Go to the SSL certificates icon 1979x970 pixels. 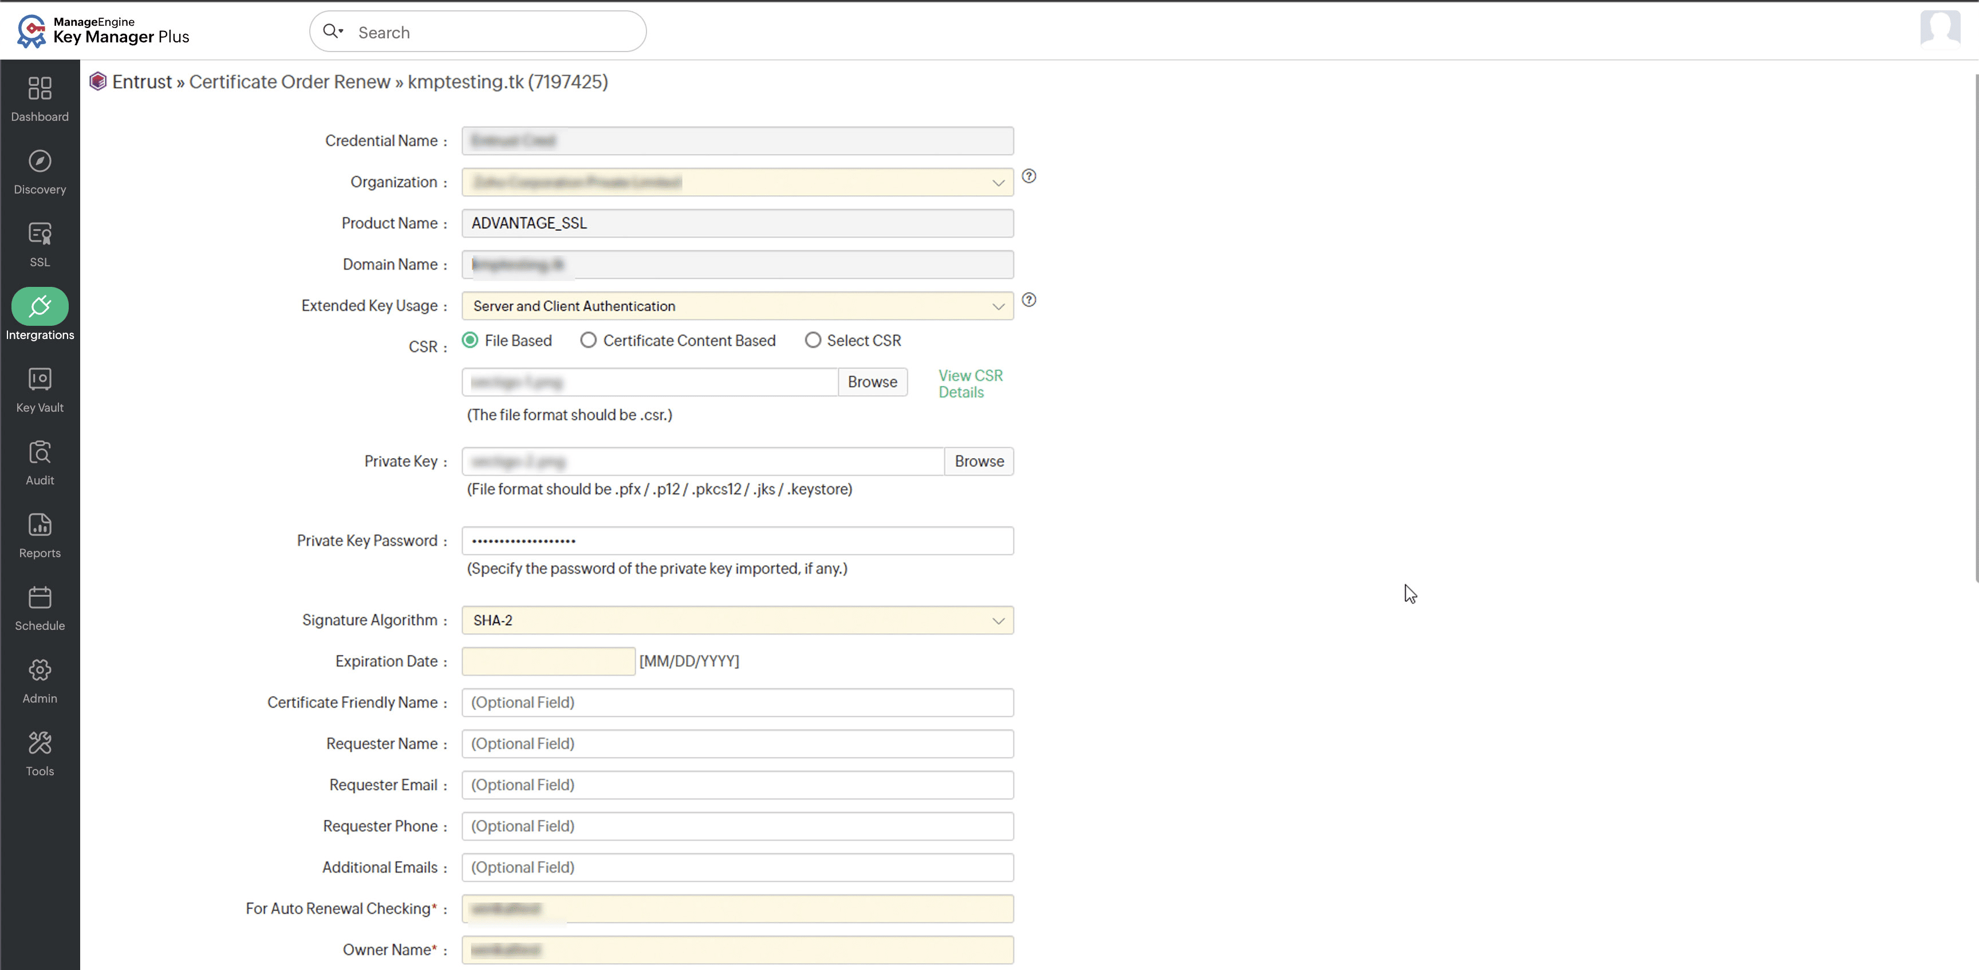tap(40, 234)
